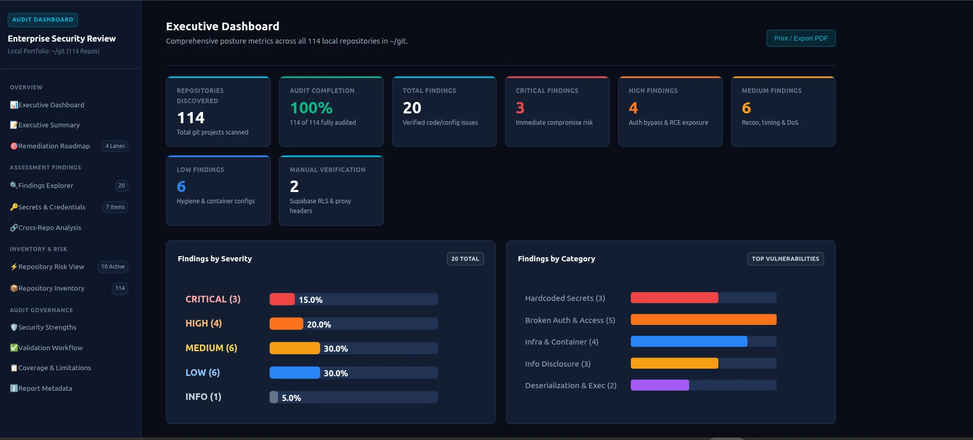Image resolution: width=973 pixels, height=440 pixels.
Task: Click the 7 Items badge
Action: pyautogui.click(x=115, y=207)
